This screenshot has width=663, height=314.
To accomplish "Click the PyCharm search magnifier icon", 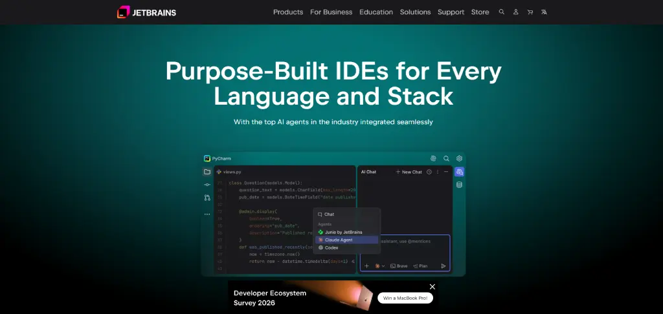I will 446,159.
